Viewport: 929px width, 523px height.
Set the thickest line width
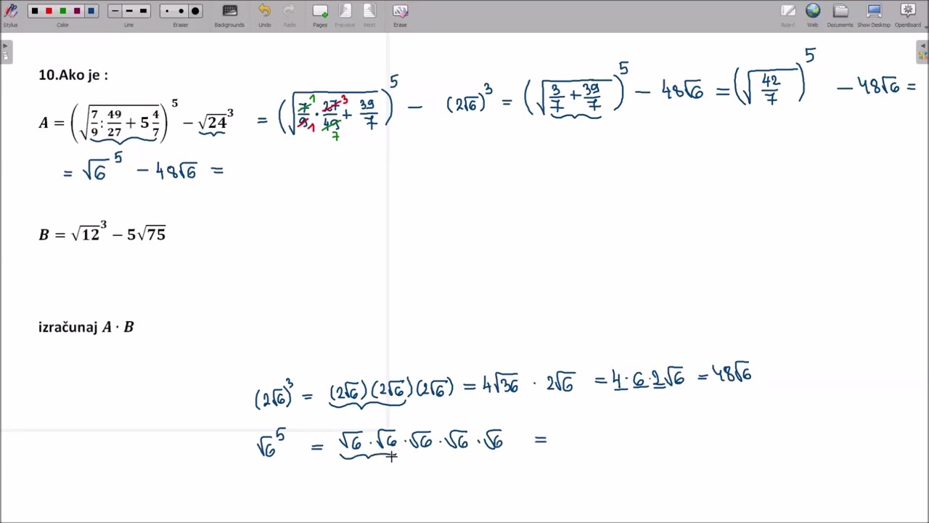click(x=143, y=11)
